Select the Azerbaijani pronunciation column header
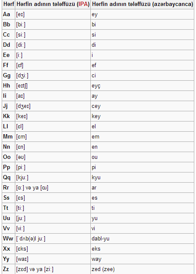196x274 pixels. 143,4
